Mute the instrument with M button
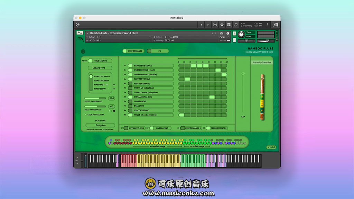 234,40
